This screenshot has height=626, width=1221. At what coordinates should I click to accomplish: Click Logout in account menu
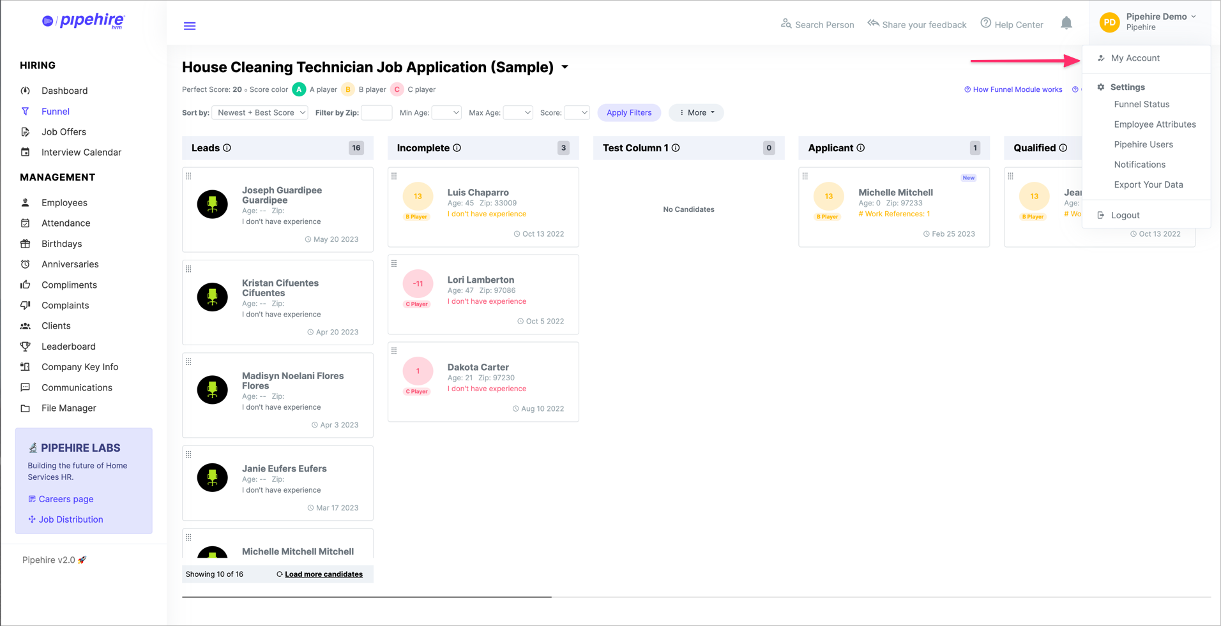pos(1125,215)
